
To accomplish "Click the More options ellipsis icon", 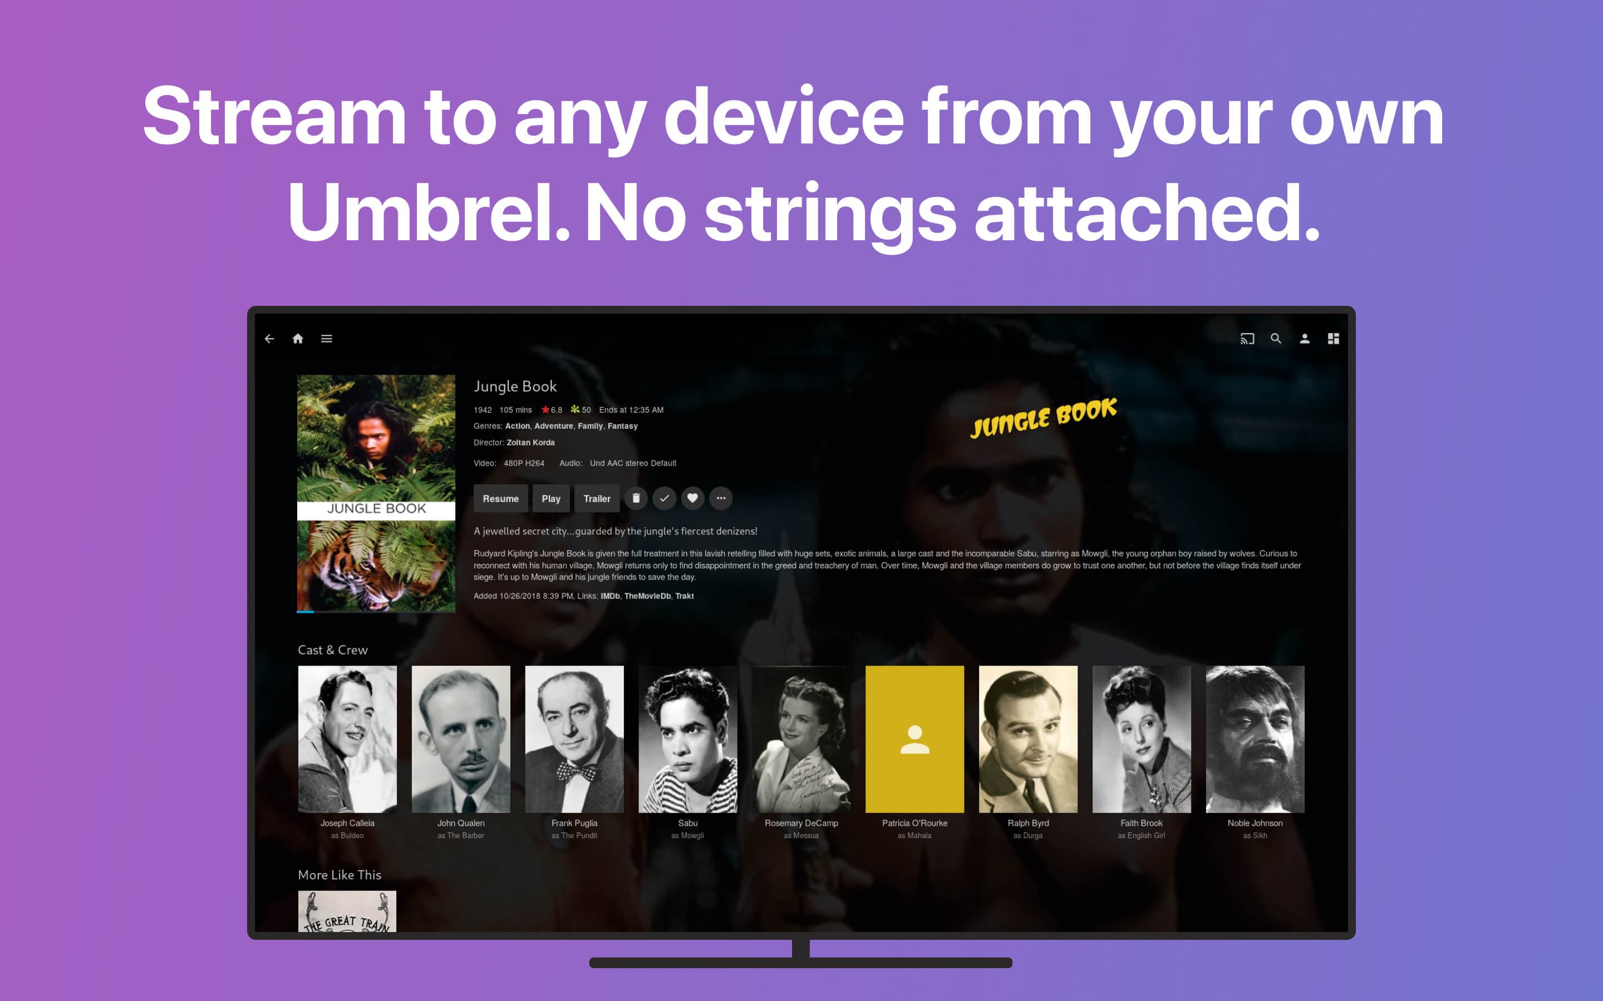I will [721, 498].
